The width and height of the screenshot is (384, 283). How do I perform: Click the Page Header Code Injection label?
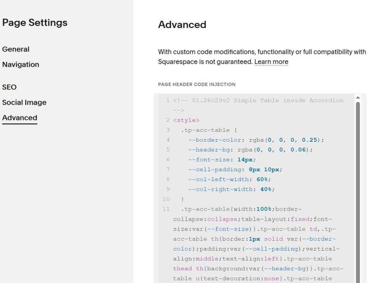[x=196, y=84]
